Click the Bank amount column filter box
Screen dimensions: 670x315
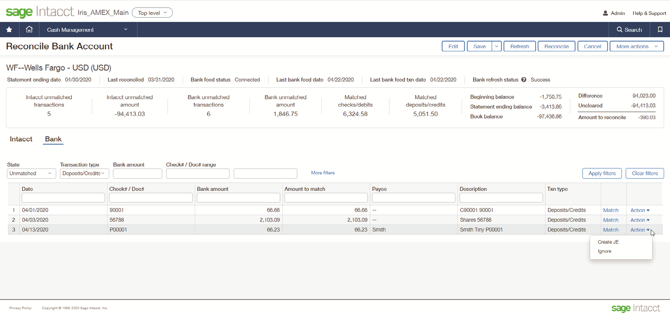238,198
